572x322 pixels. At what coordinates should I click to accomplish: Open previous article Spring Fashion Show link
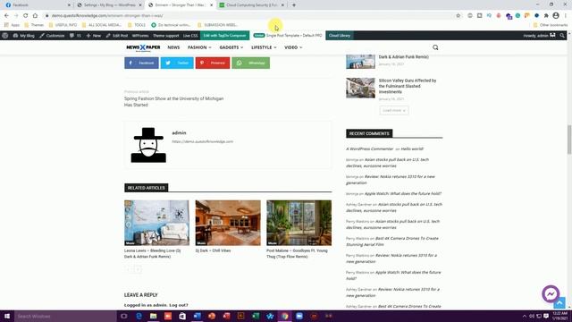173,102
